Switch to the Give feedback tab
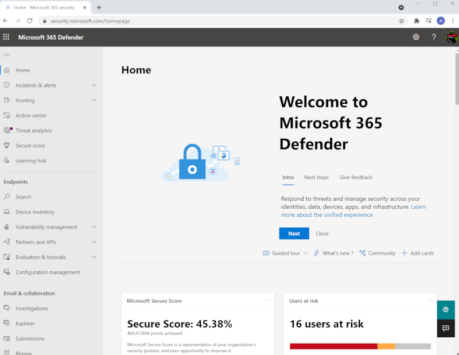 [x=356, y=177]
